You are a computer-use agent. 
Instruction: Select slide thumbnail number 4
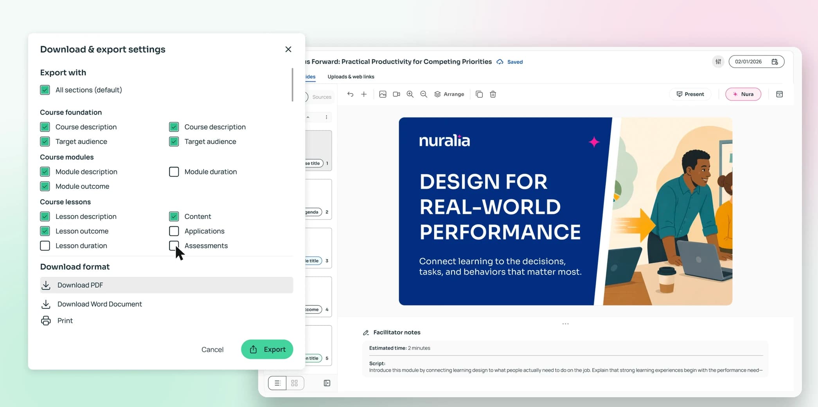[318, 297]
